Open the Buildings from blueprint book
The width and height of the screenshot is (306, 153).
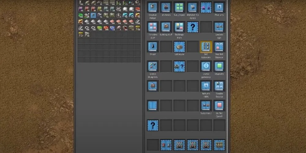tap(179, 27)
